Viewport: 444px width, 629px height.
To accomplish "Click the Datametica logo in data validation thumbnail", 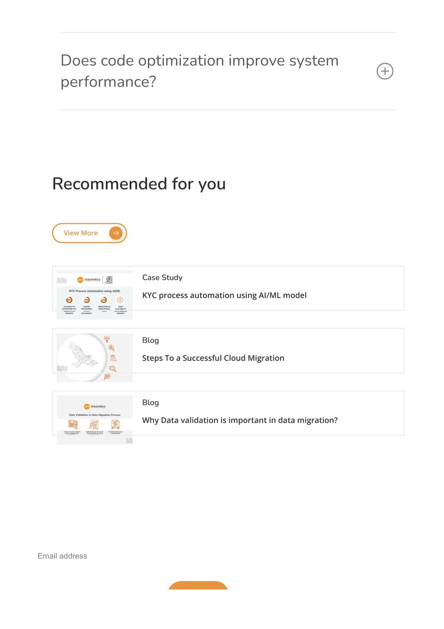I will 95,407.
